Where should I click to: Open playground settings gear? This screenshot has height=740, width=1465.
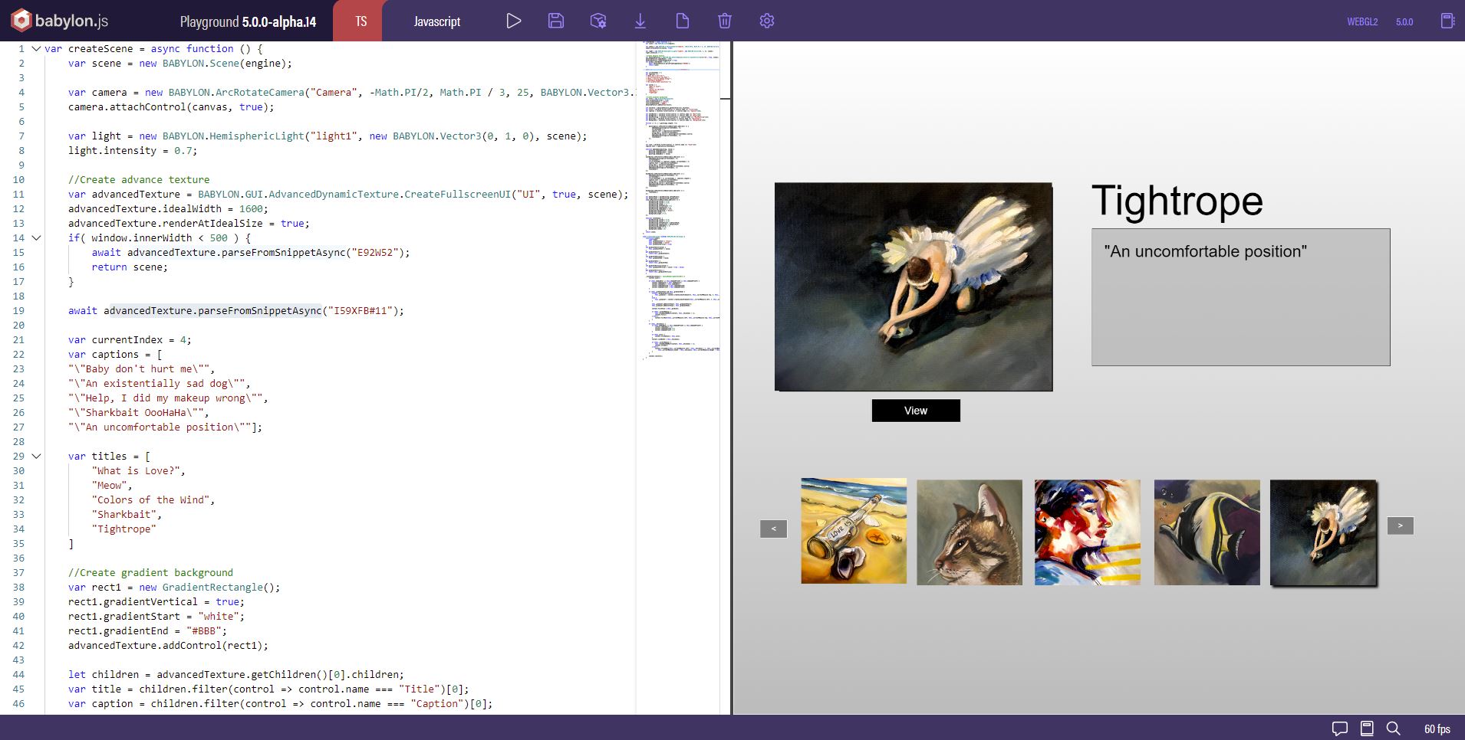pos(767,21)
